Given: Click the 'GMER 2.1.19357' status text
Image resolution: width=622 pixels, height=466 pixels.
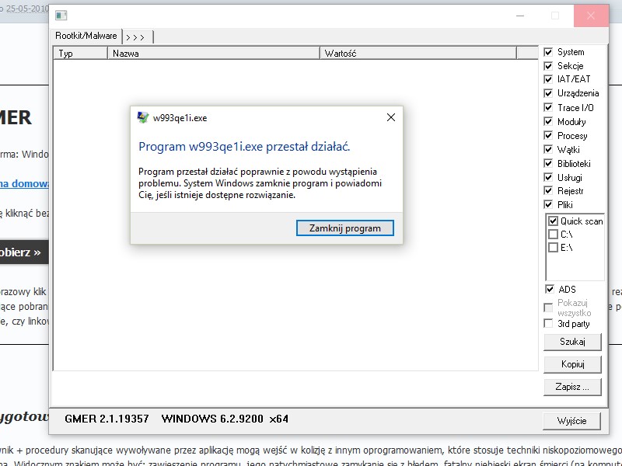Looking at the screenshot, I should 107,419.
